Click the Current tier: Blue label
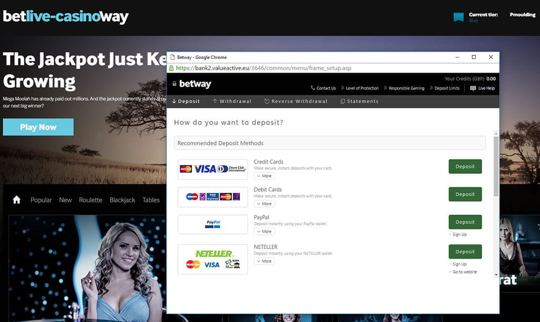Screen dimensions: 540x322 (x=483, y=17)
